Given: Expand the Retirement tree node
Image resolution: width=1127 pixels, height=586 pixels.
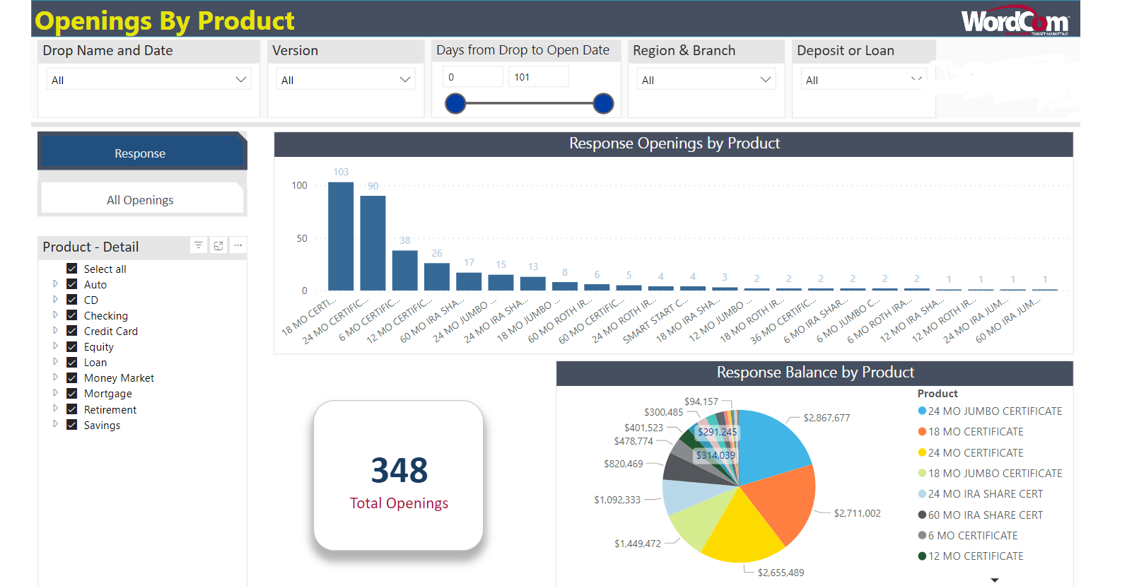Looking at the screenshot, I should tap(55, 409).
